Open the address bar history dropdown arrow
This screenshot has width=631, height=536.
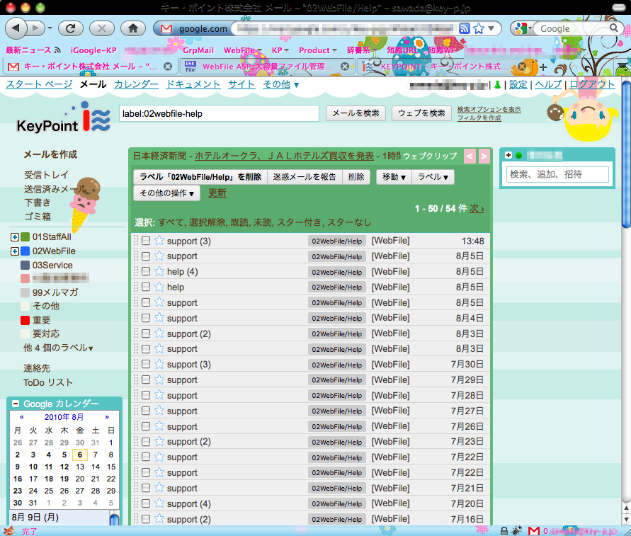(491, 28)
